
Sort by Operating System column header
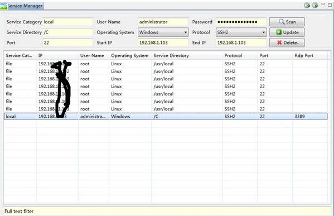click(x=130, y=55)
